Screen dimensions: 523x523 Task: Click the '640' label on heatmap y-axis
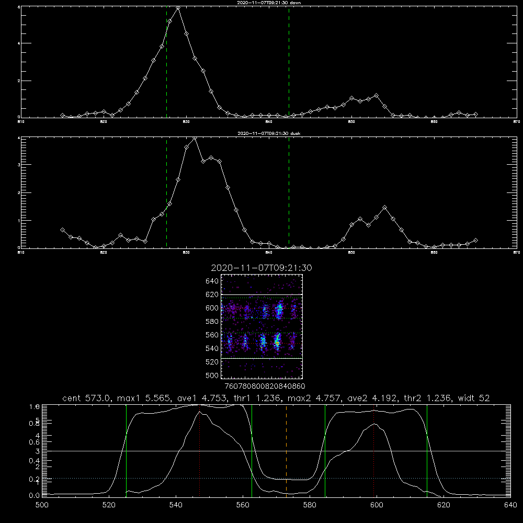click(212, 281)
